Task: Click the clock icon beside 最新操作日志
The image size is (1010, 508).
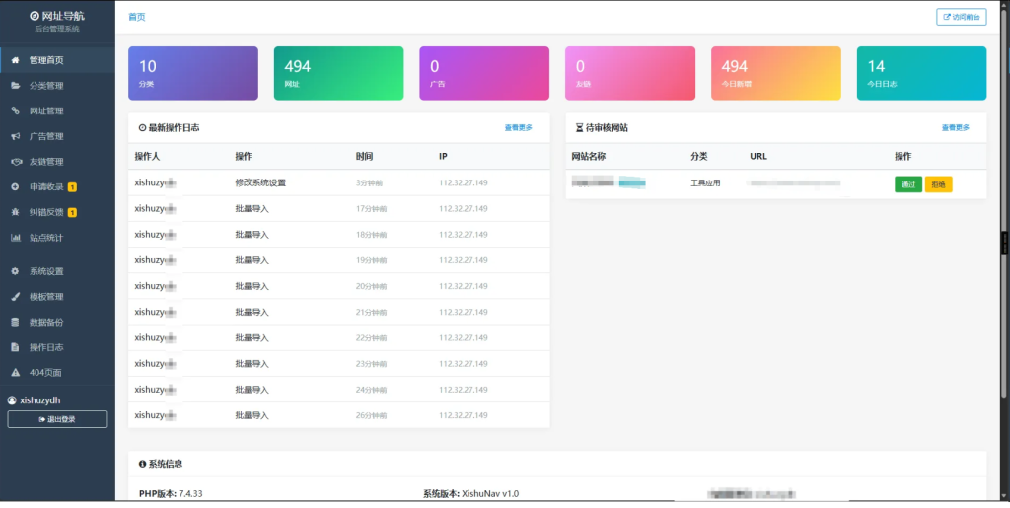Action: pos(142,128)
